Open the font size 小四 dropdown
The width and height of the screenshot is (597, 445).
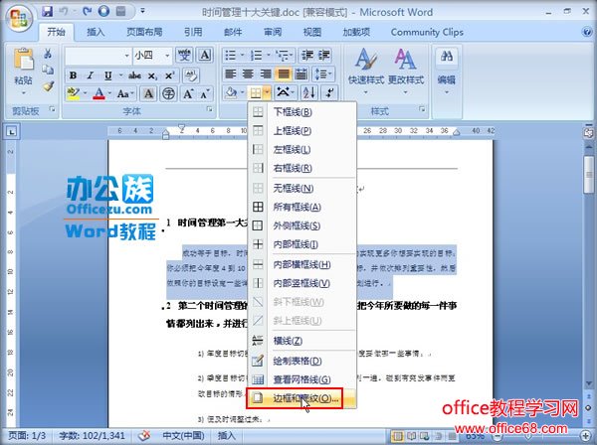point(167,56)
